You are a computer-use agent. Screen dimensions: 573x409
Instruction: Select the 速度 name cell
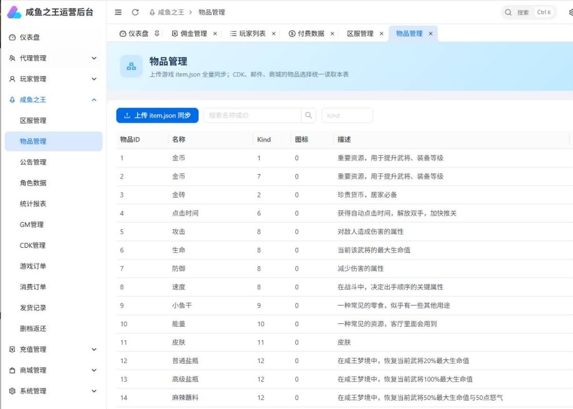179,287
